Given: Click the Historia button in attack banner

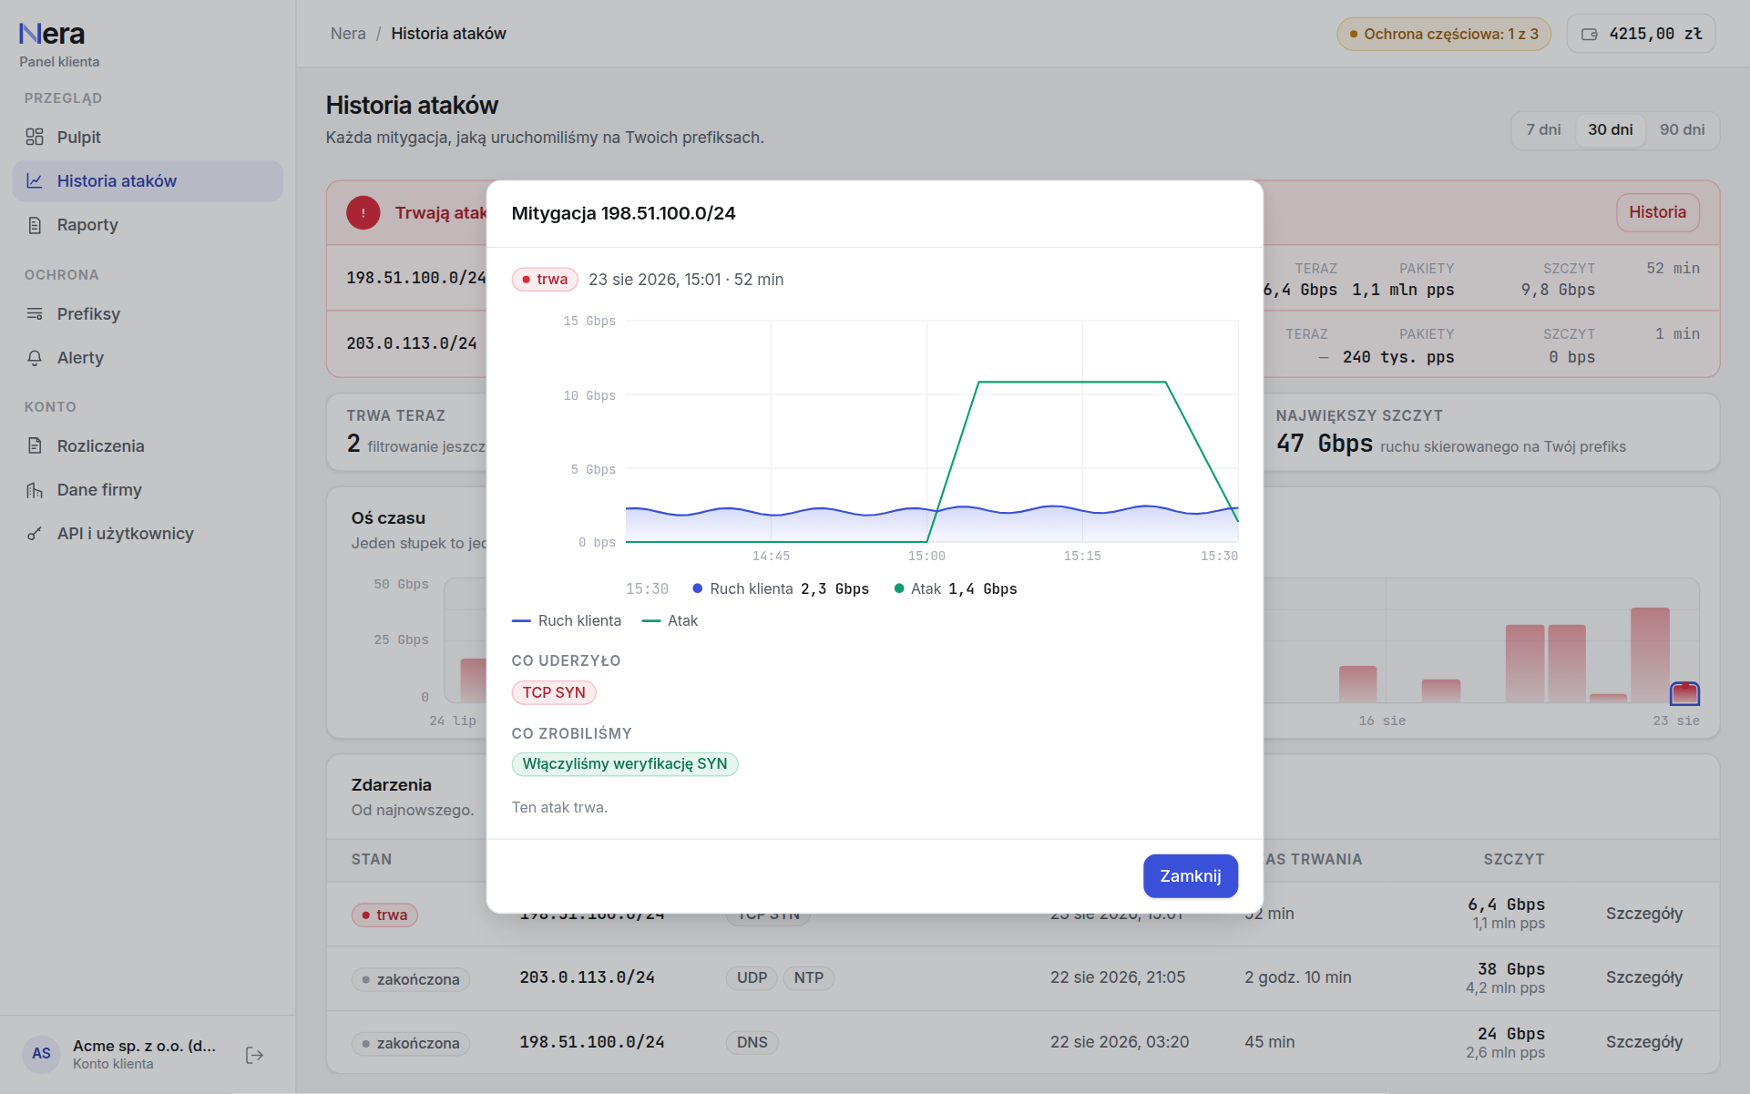Looking at the screenshot, I should (x=1658, y=213).
